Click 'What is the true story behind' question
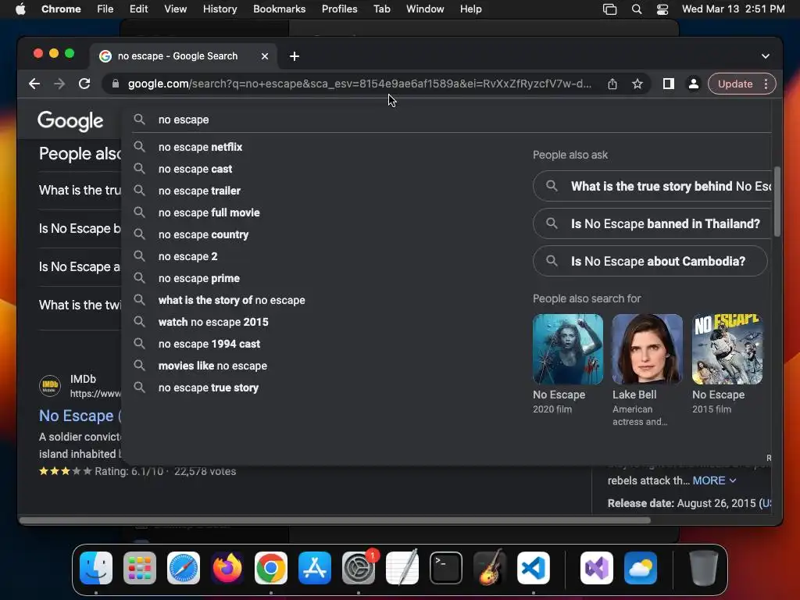Image resolution: width=800 pixels, height=600 pixels. click(x=652, y=186)
